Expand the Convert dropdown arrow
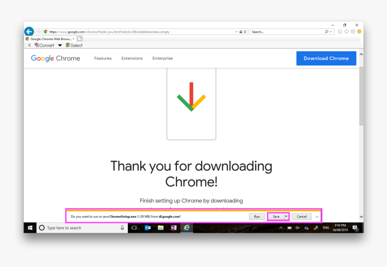387x267 pixels. (x=60, y=45)
